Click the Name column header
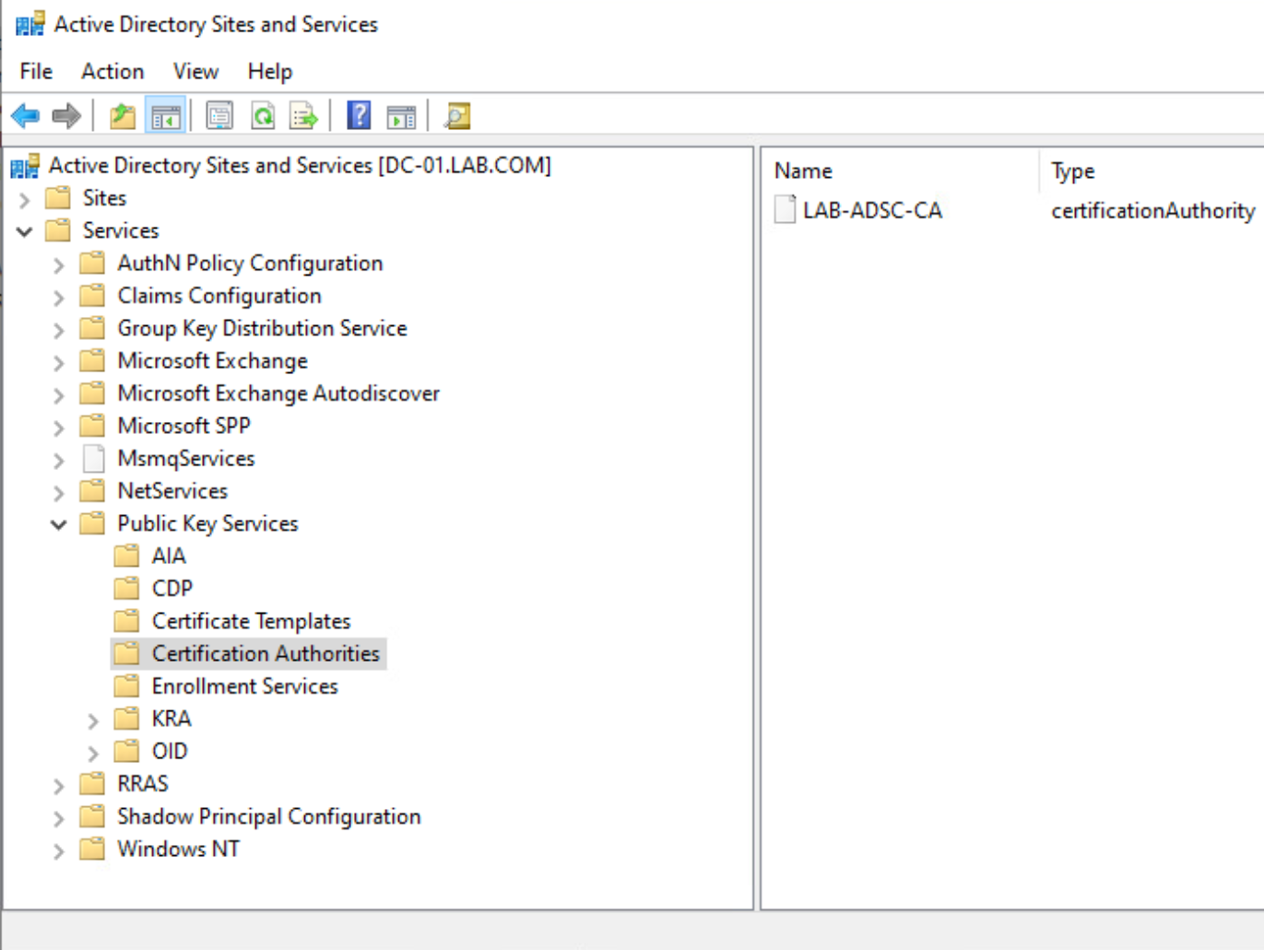 pos(803,170)
